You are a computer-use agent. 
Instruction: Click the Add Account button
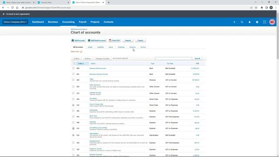tap(78, 41)
